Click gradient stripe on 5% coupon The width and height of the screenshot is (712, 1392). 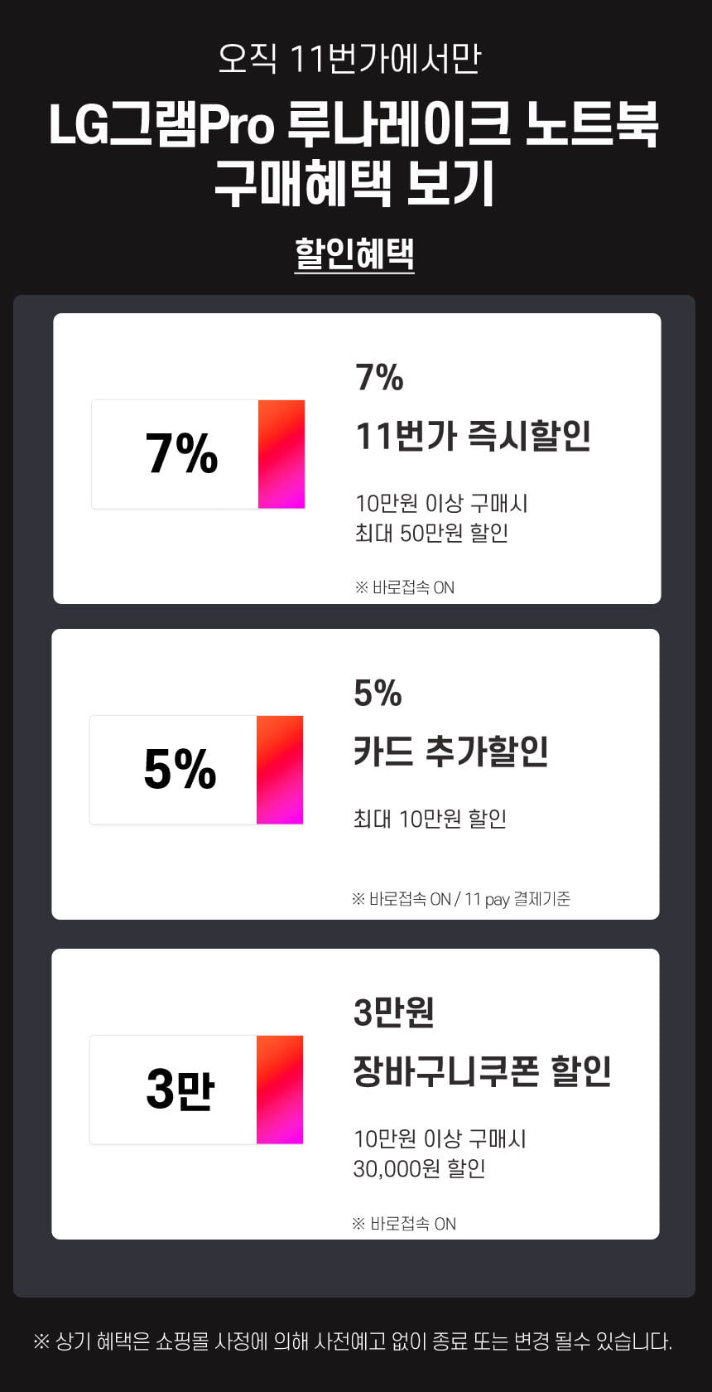point(280,770)
